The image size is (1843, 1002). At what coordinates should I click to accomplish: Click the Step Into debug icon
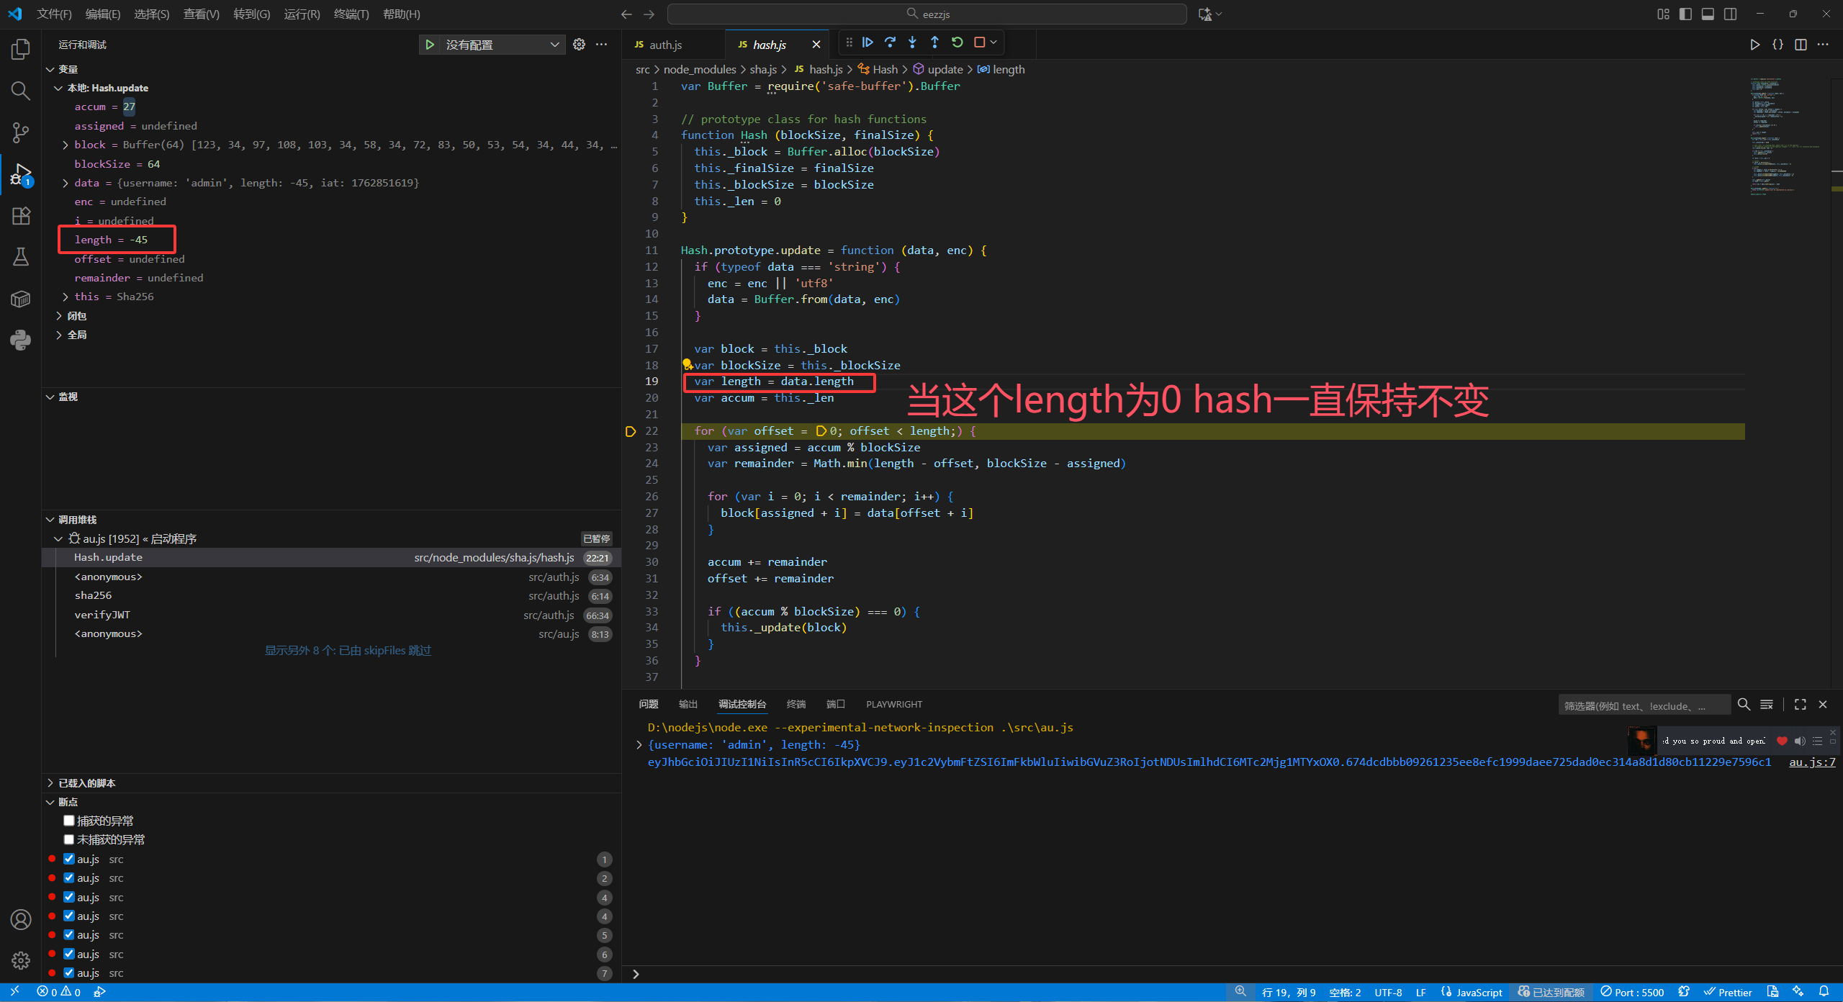click(912, 42)
